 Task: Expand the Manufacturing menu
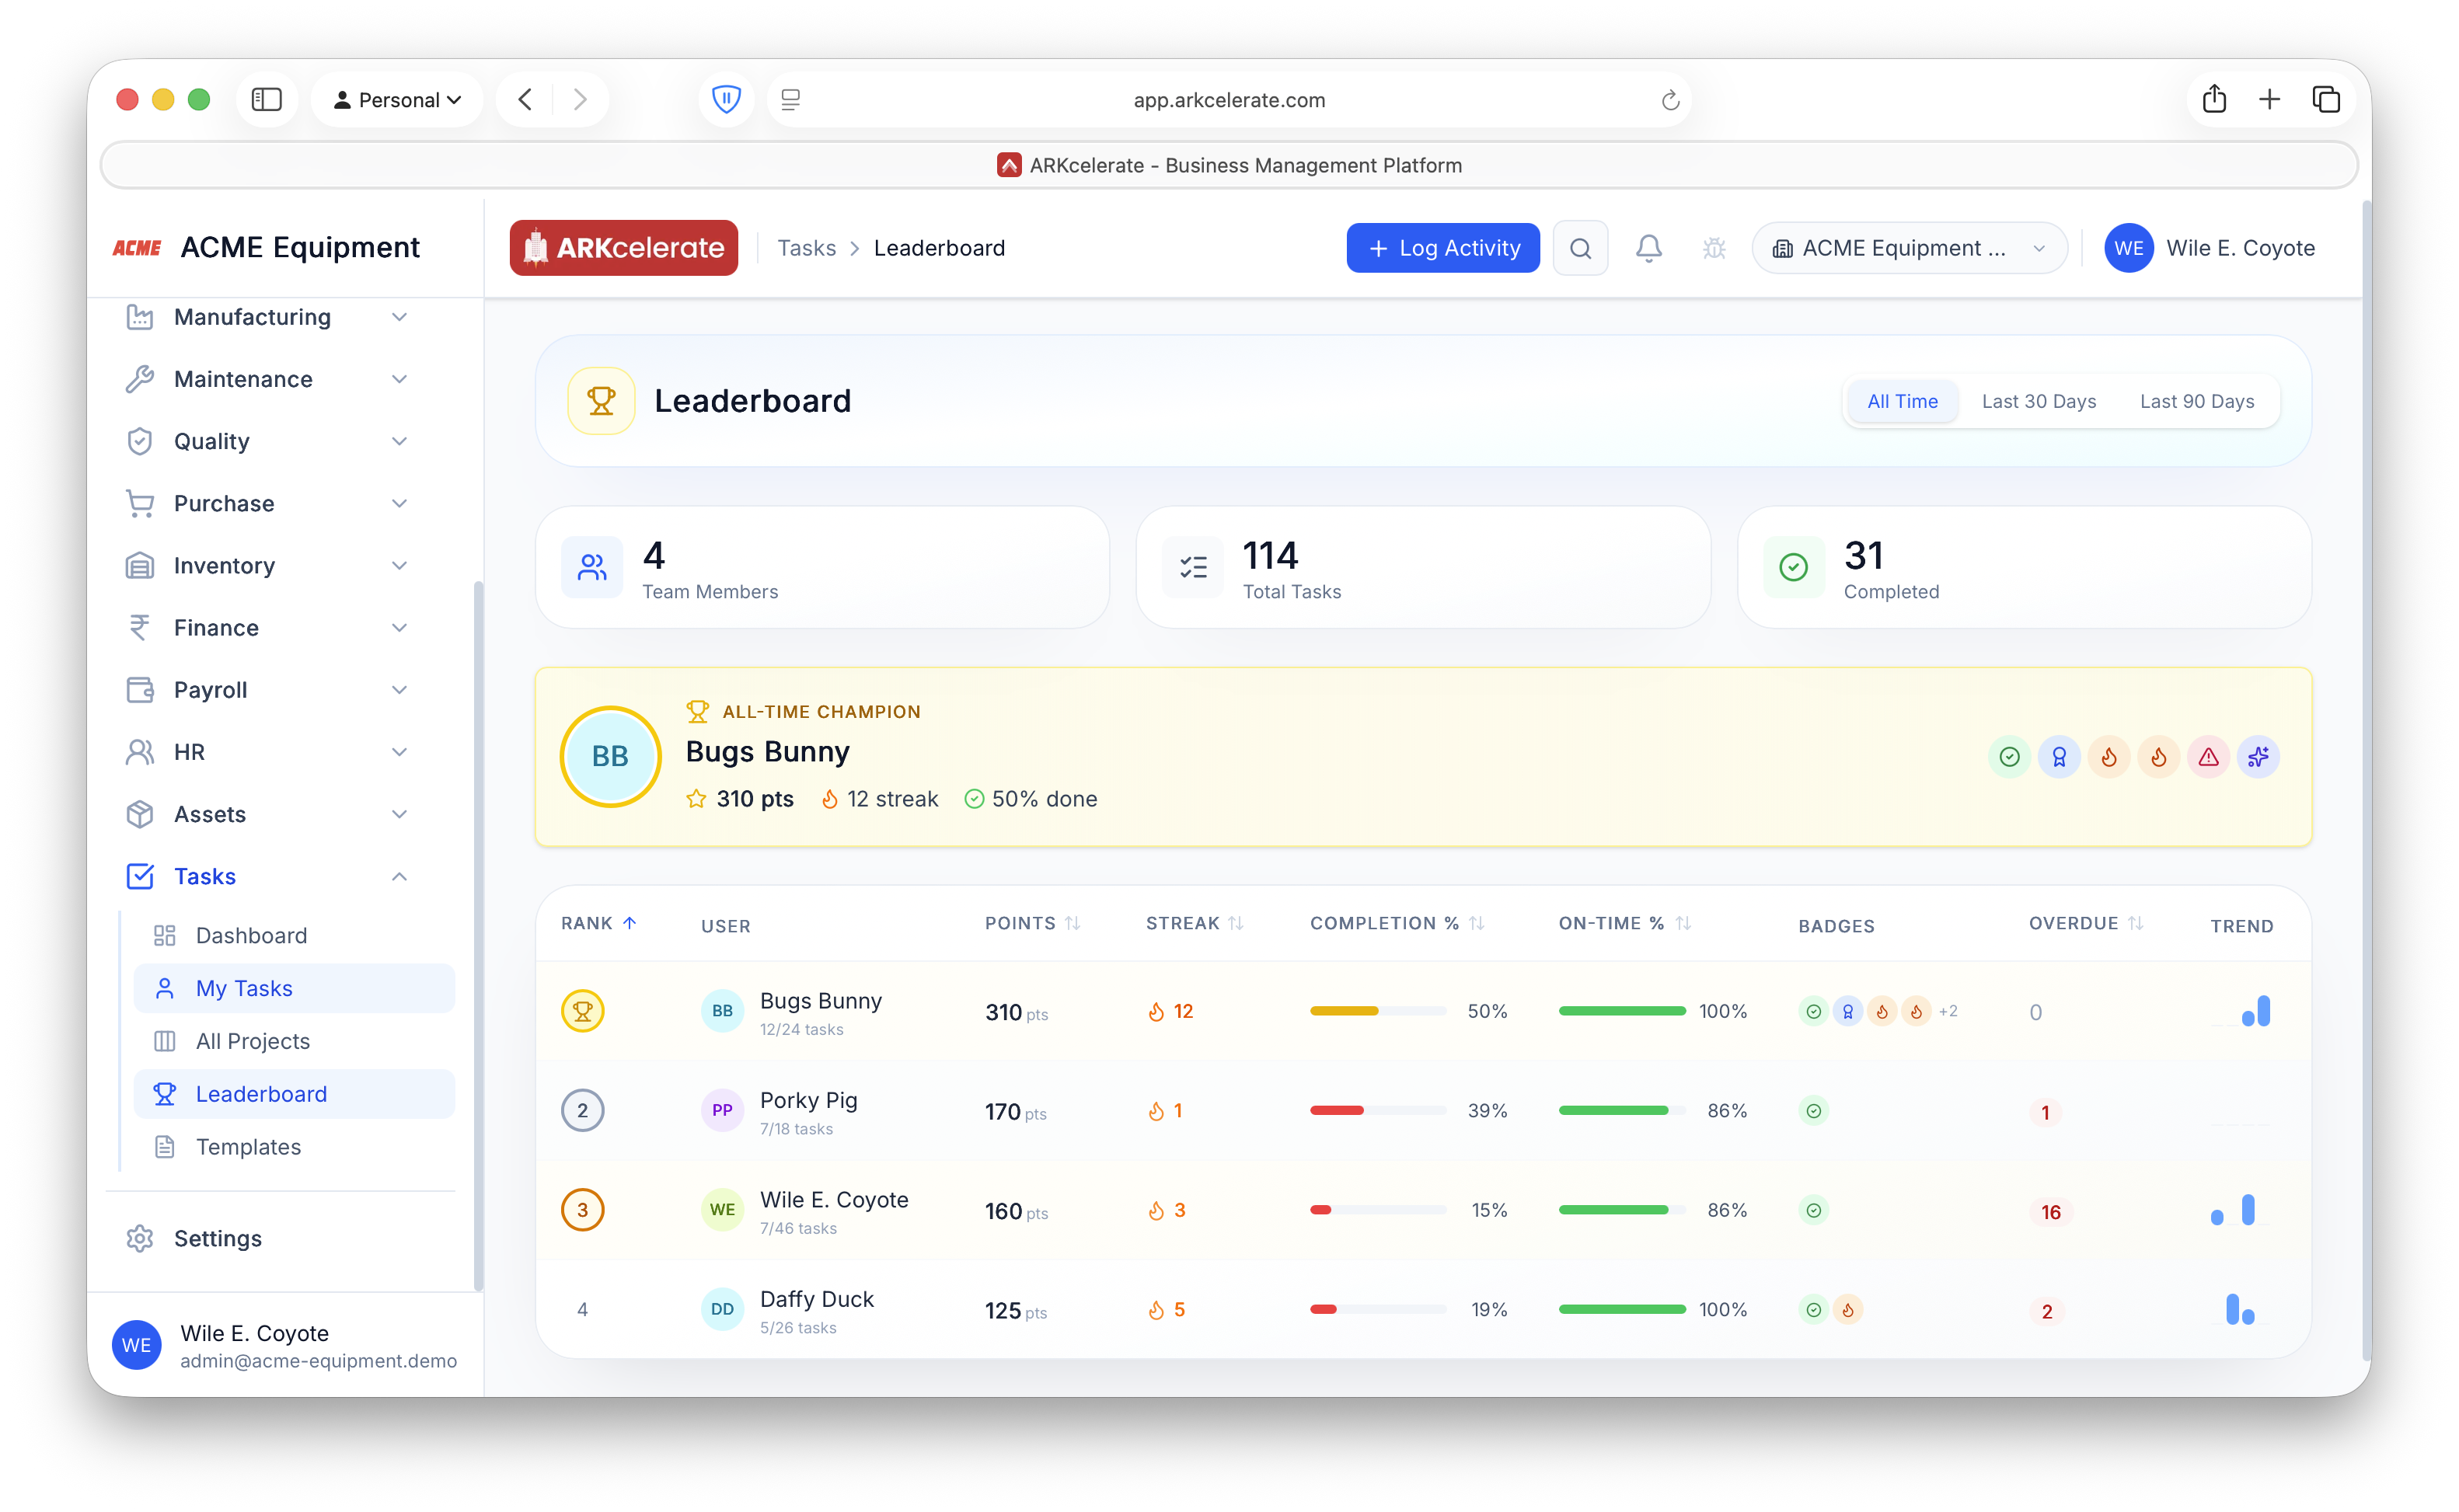click(x=270, y=317)
